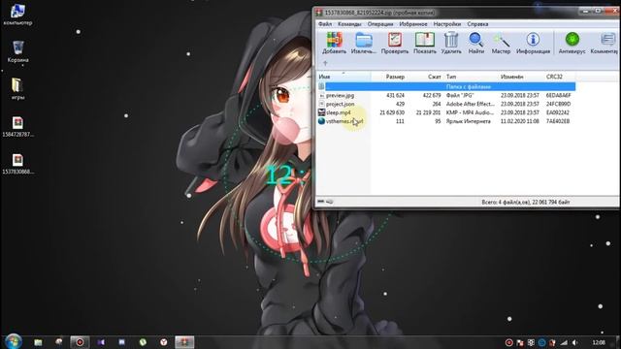621x349 pixels.
Task: Click the type cell 'Ярлык Интернета'
Action: click(x=468, y=121)
